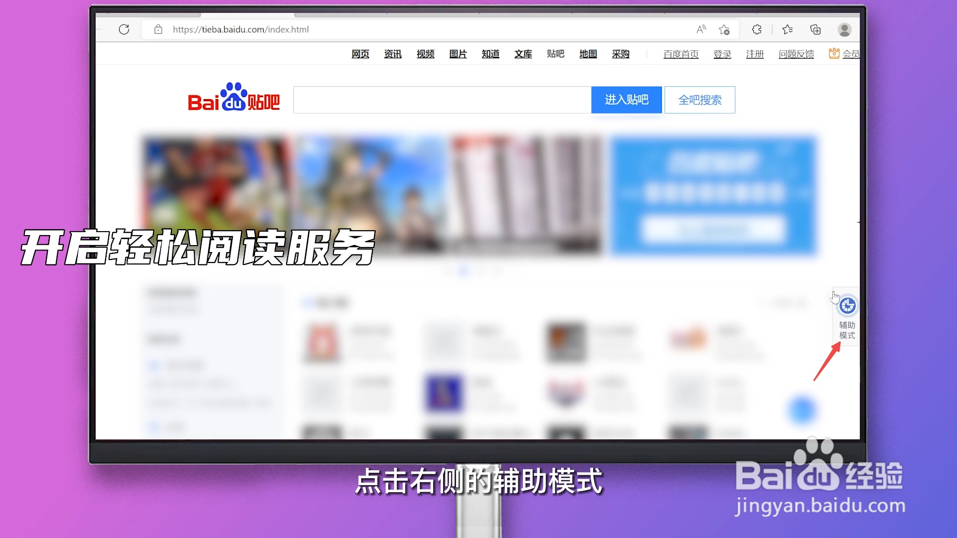The width and height of the screenshot is (957, 538).
Task: Click the site lock icon in address bar
Action: pos(158,29)
